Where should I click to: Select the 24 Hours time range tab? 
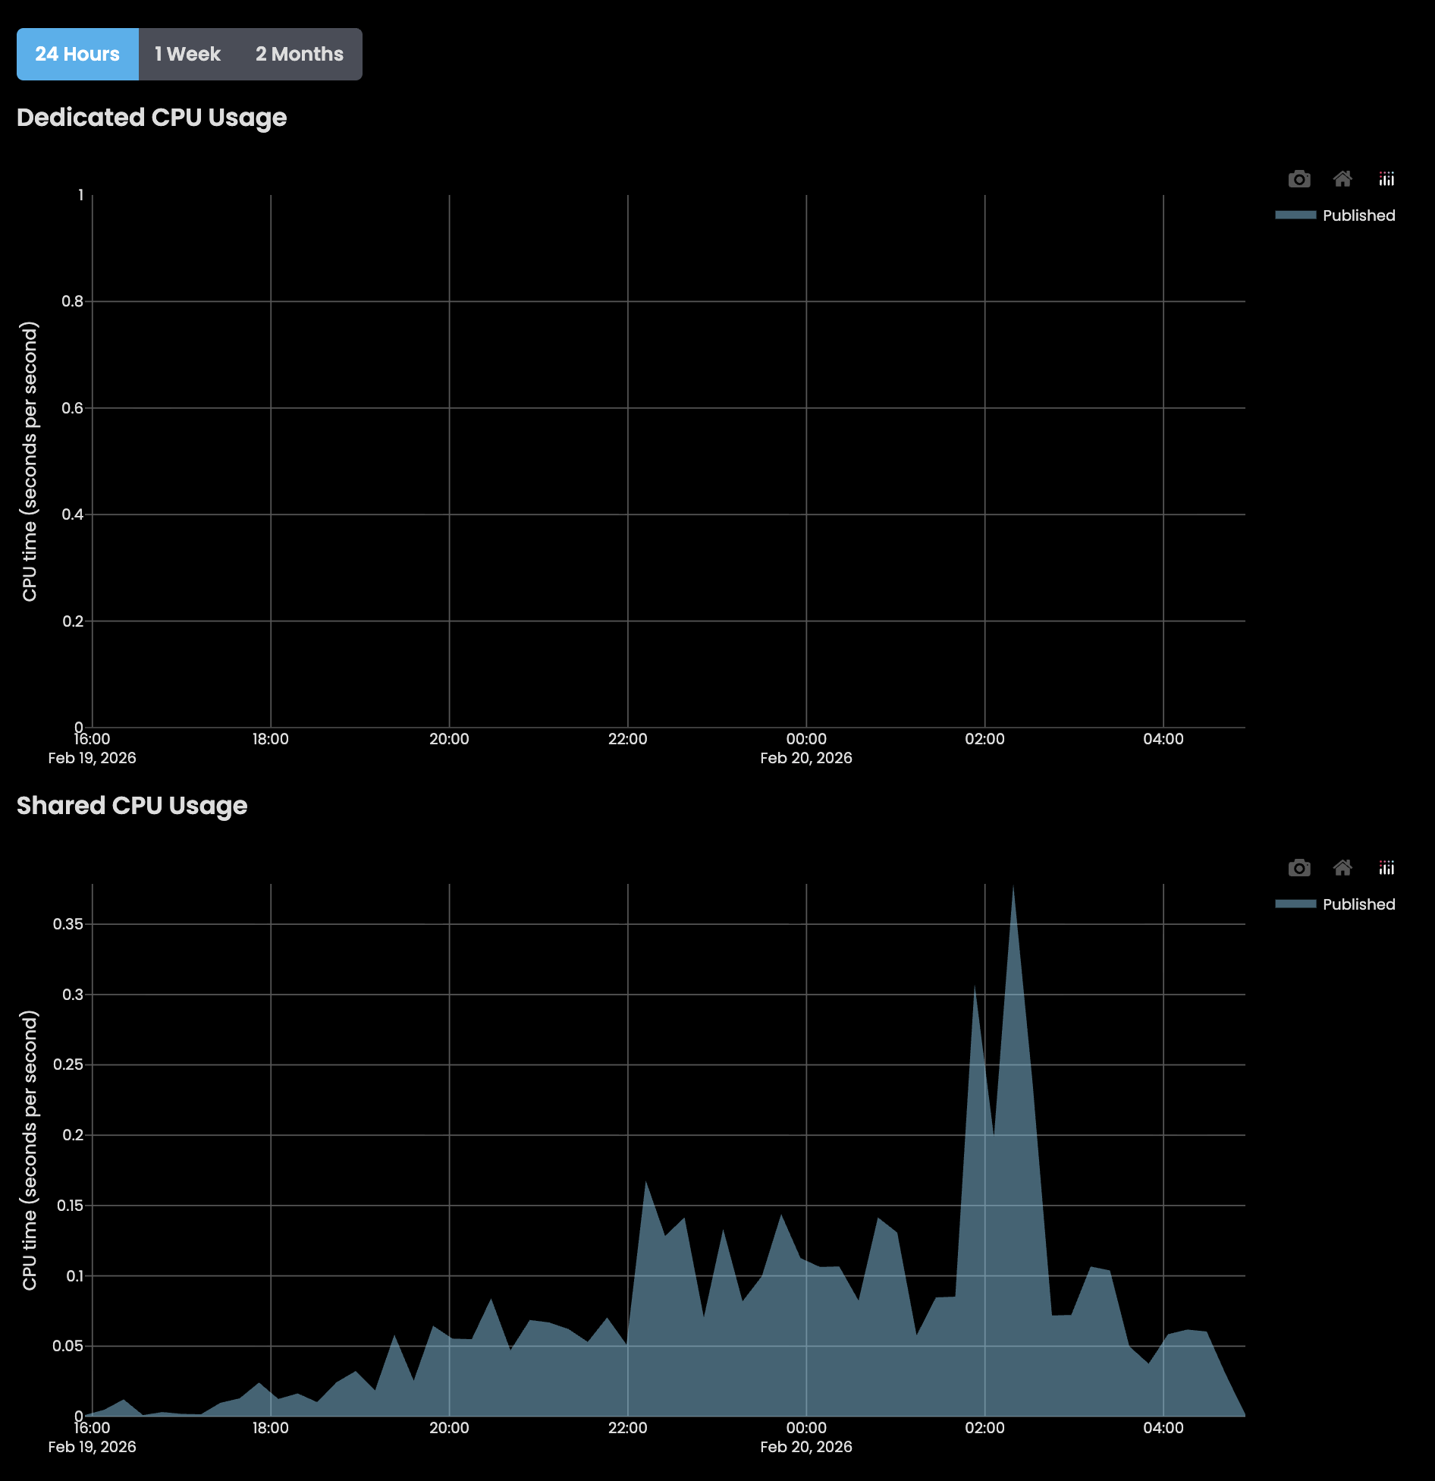(77, 54)
